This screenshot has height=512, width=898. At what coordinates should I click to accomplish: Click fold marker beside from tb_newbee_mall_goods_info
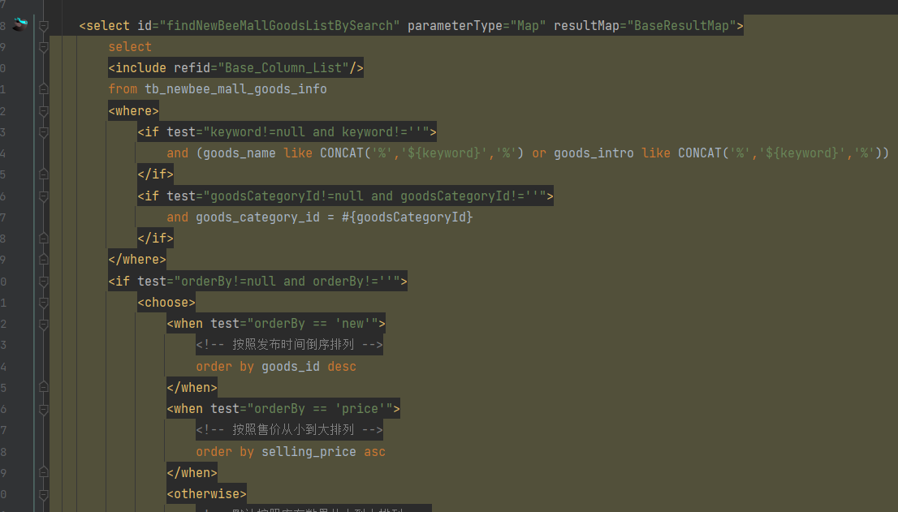click(x=44, y=89)
